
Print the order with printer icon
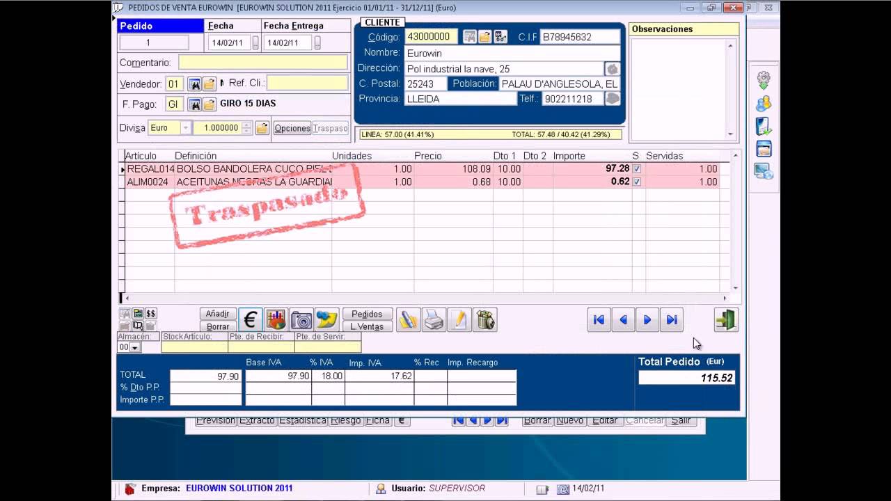pyautogui.click(x=434, y=319)
